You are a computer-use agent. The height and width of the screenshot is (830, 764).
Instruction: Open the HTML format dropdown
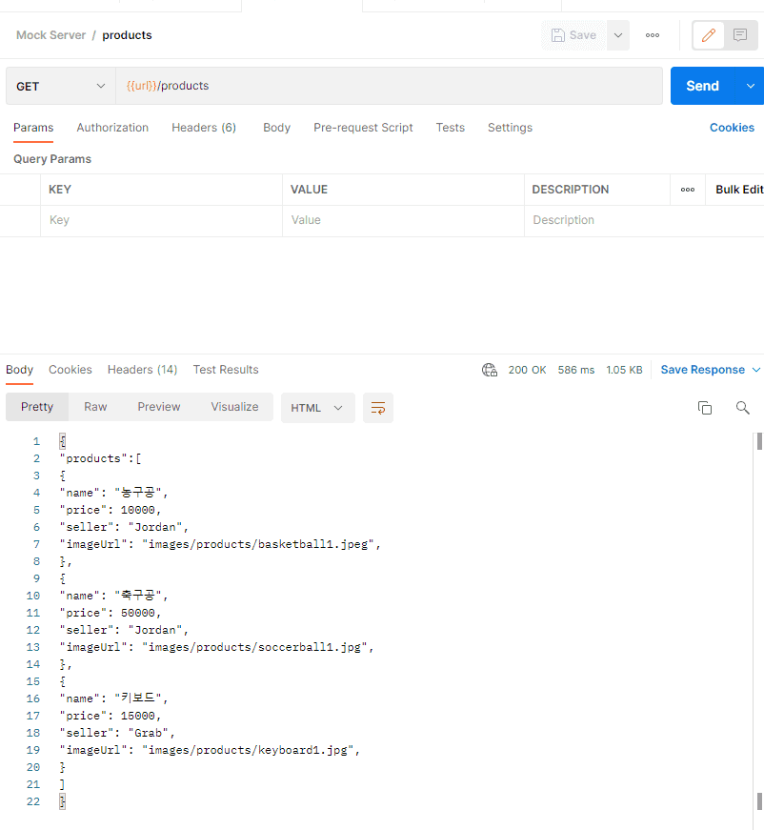[x=317, y=408]
